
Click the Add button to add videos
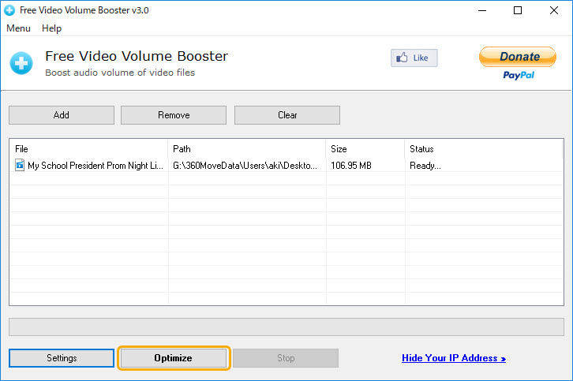pos(62,115)
